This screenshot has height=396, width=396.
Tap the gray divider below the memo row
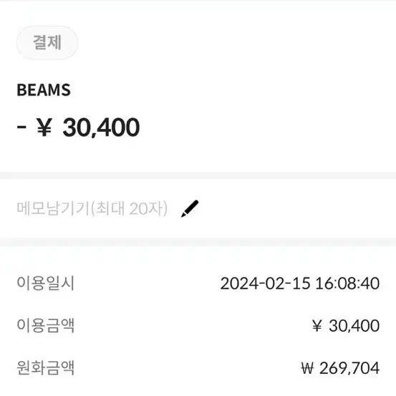(x=198, y=242)
